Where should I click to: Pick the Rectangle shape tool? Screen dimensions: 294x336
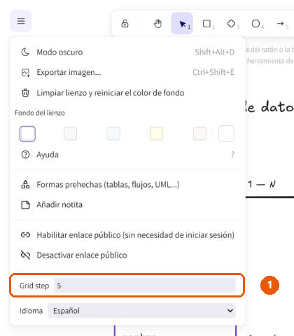tap(207, 24)
